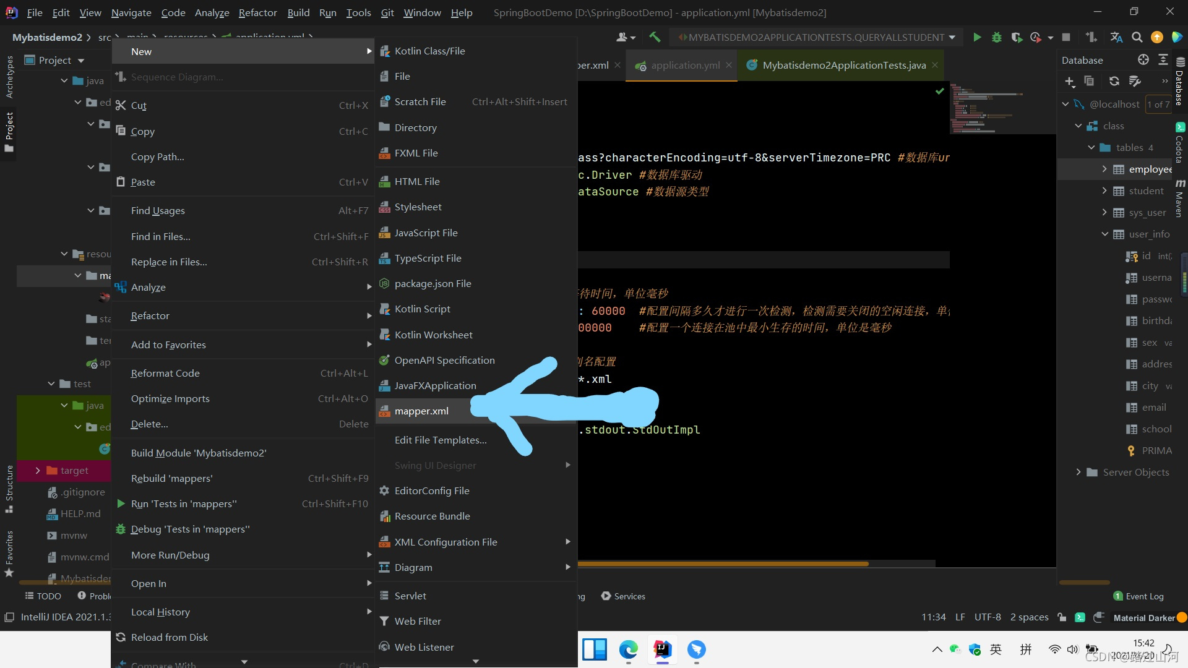Click the lock read-only toggle in status bar
The width and height of the screenshot is (1188, 668).
[x=1062, y=617]
